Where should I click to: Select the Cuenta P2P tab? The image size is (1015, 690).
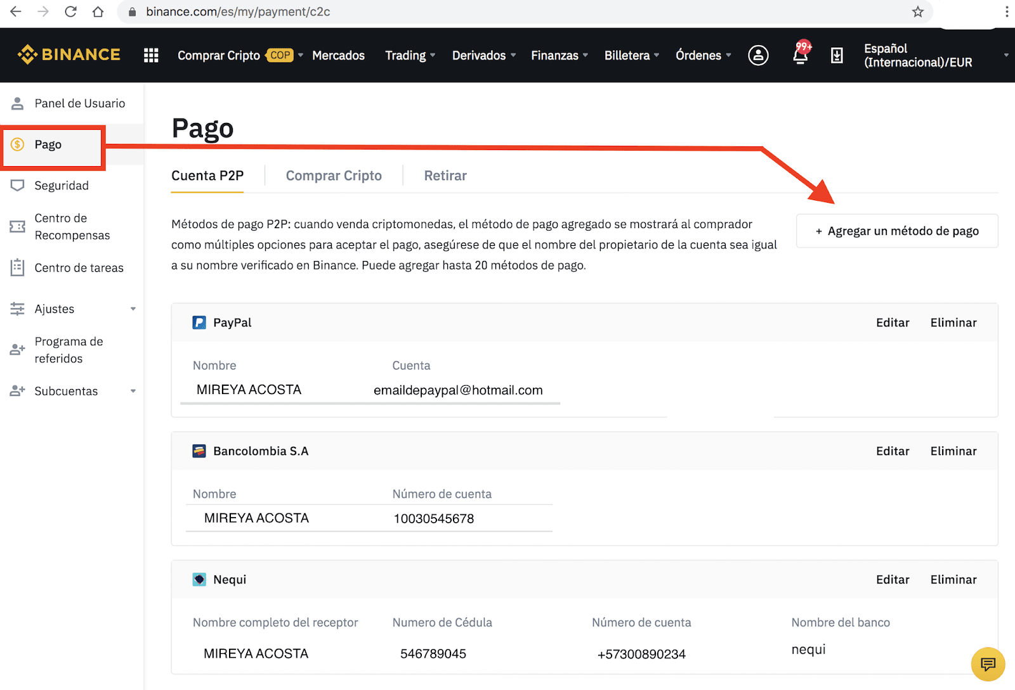pos(207,176)
